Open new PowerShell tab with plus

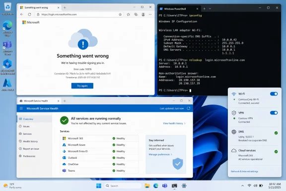point(205,8)
